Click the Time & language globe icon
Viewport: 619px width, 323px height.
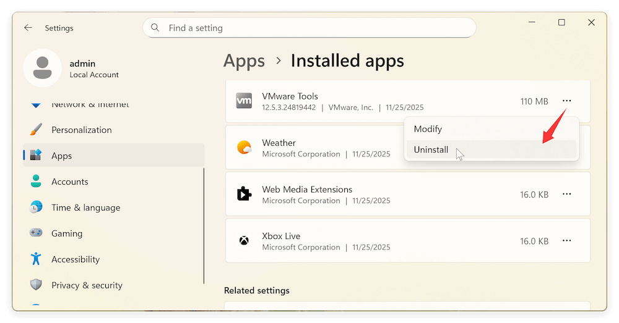click(36, 207)
